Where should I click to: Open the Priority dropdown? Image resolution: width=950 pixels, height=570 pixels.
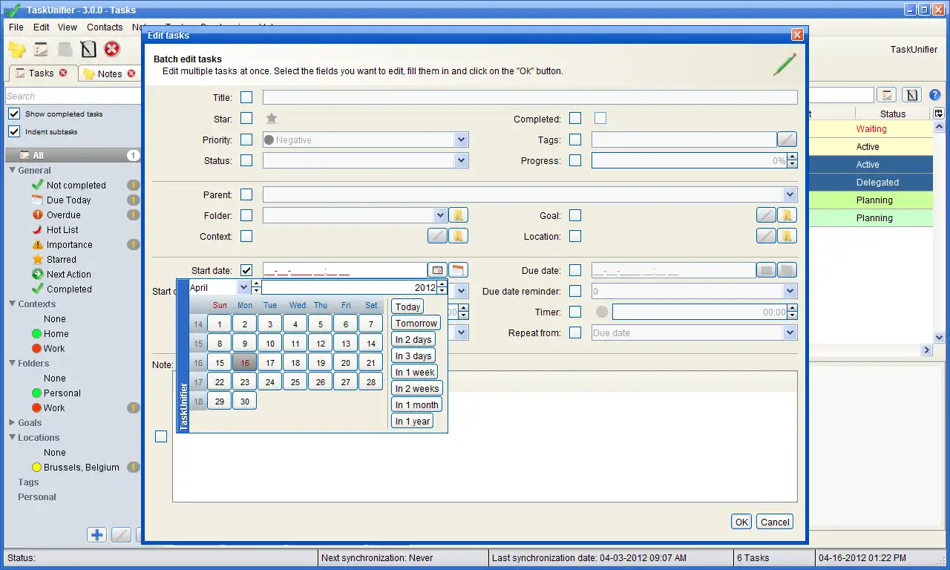tap(461, 140)
